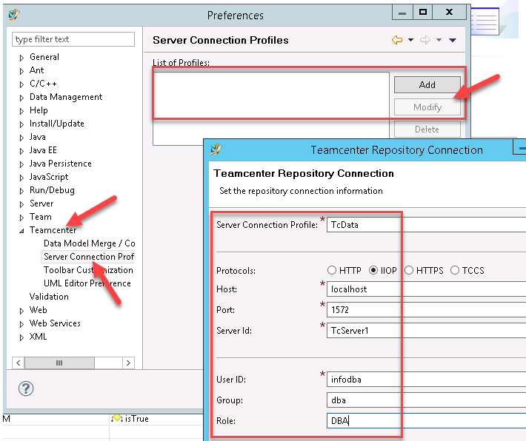Click the help question mark icon
Image resolution: width=526 pixels, height=441 pixels.
pos(26,388)
